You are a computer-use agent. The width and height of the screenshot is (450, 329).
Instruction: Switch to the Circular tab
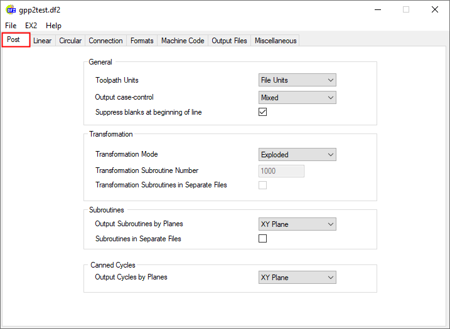point(70,41)
